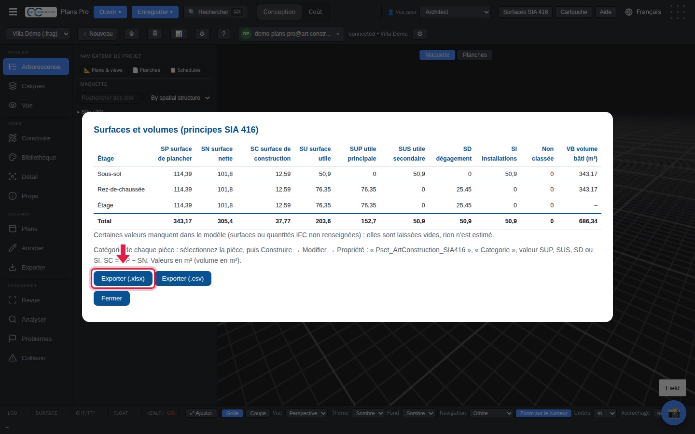Open Analyser in the sidebar
Image resolution: width=695 pixels, height=434 pixels.
click(x=36, y=319)
